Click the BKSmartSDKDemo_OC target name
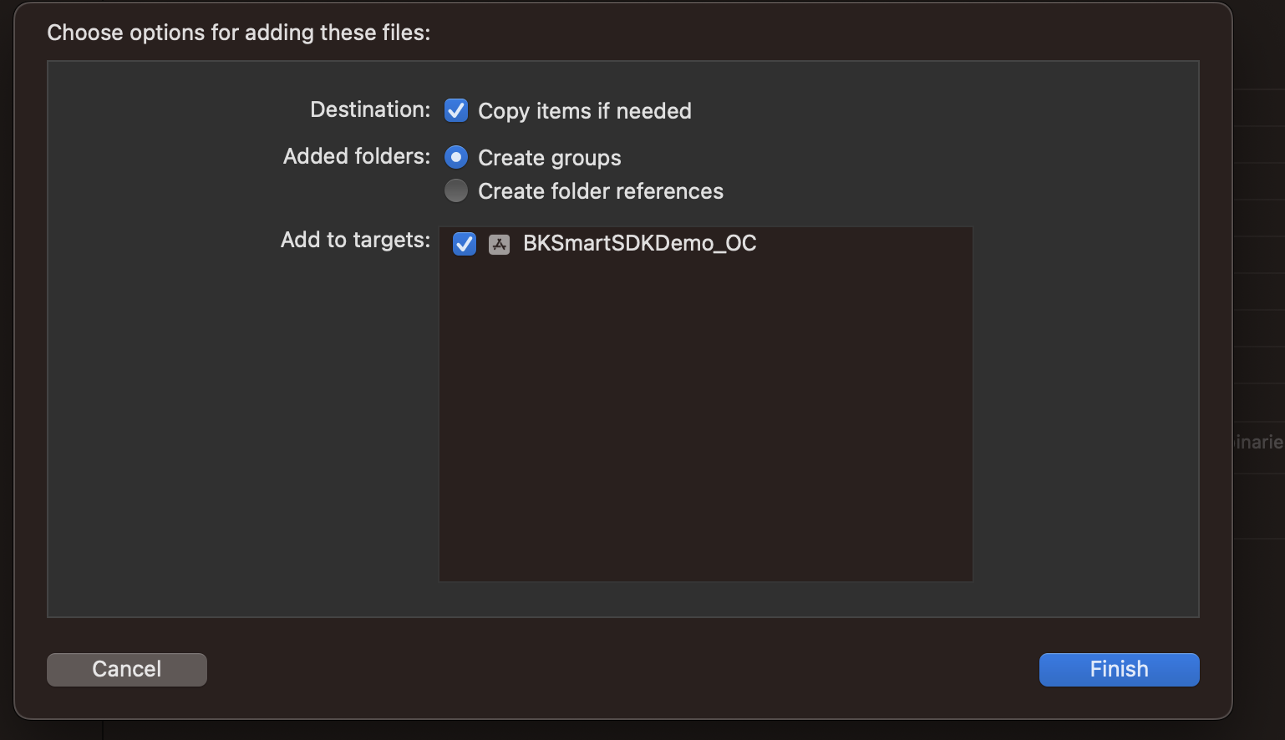The height and width of the screenshot is (740, 1285). [639, 243]
